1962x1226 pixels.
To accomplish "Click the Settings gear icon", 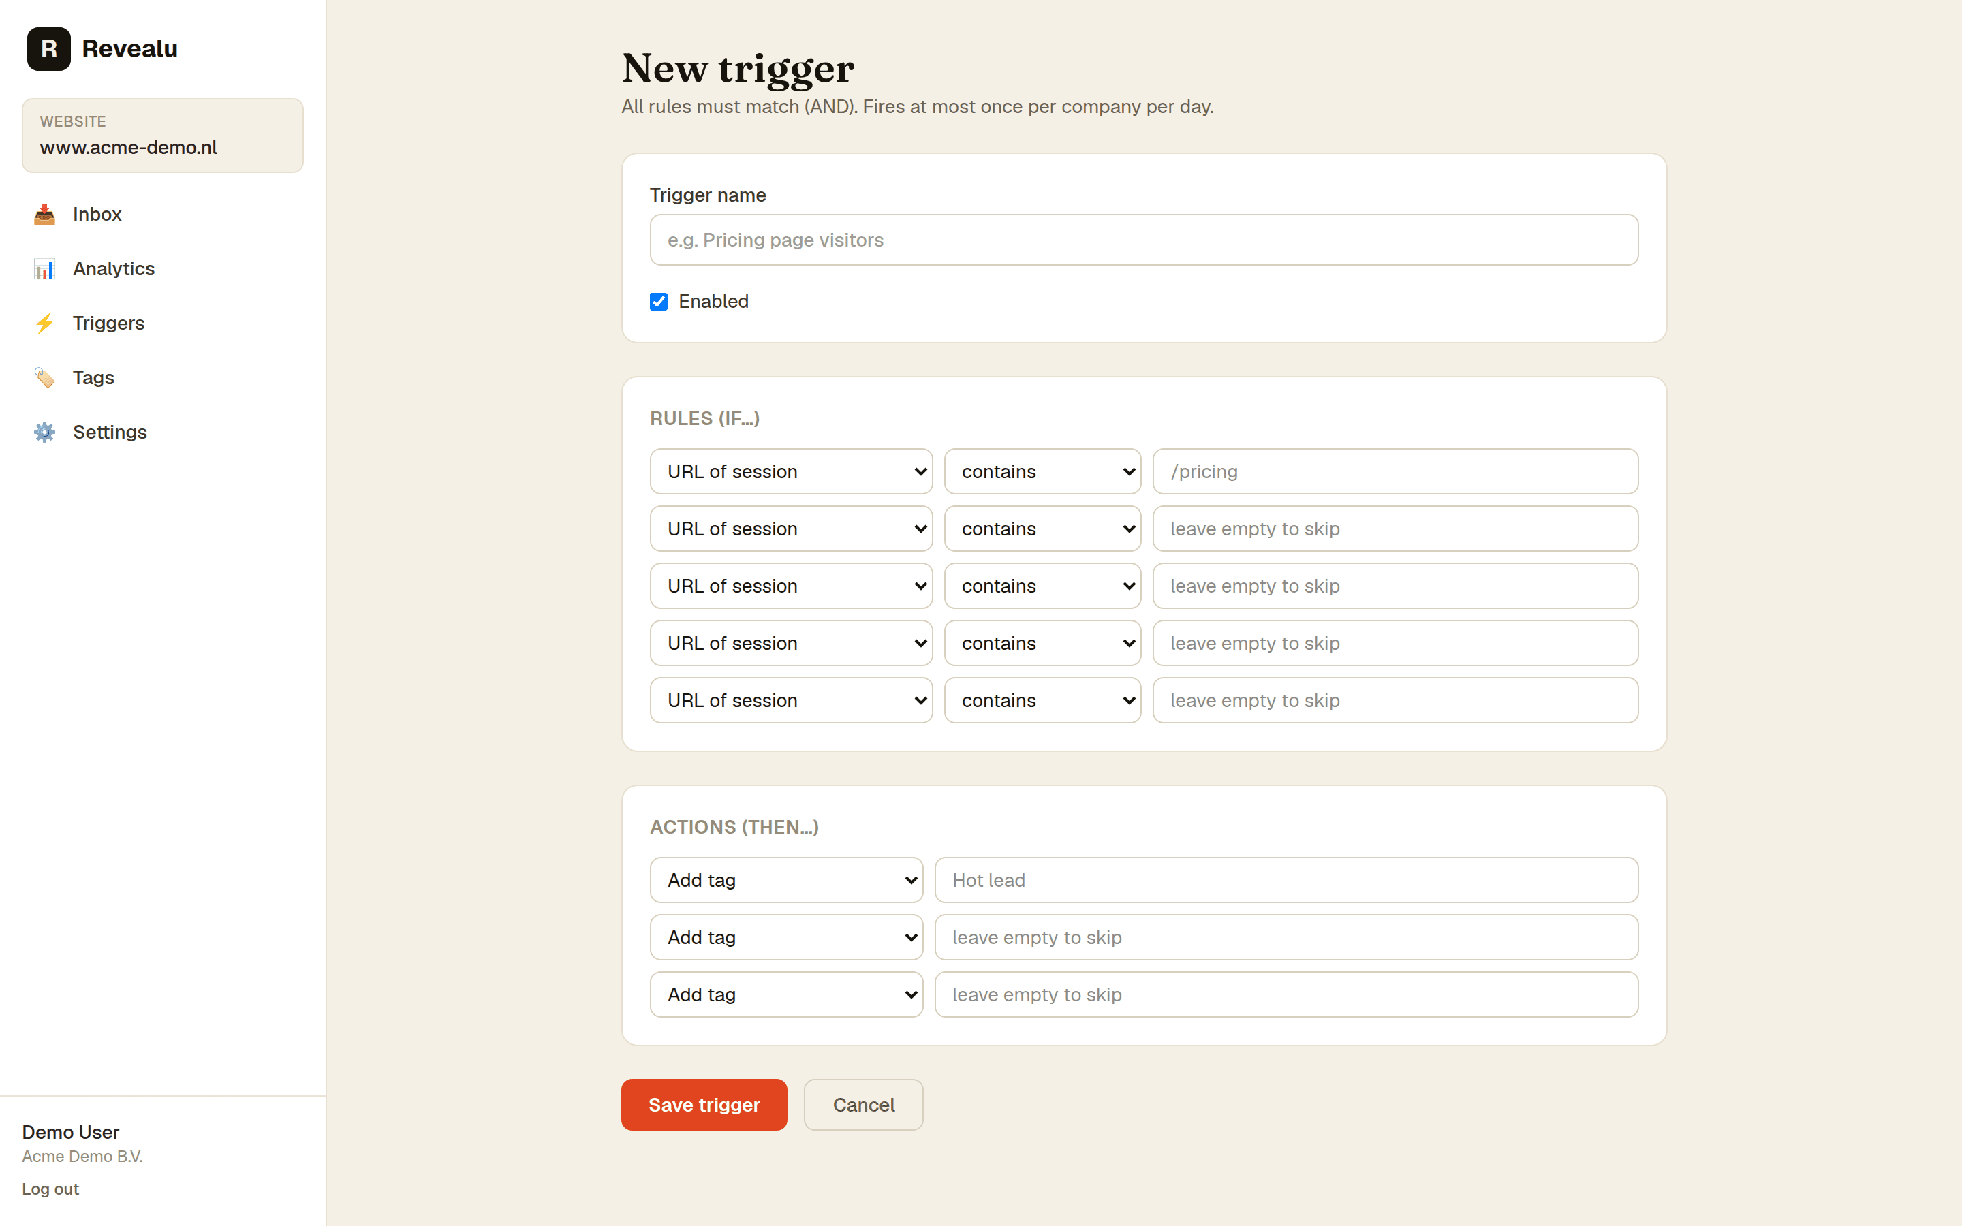I will (44, 431).
